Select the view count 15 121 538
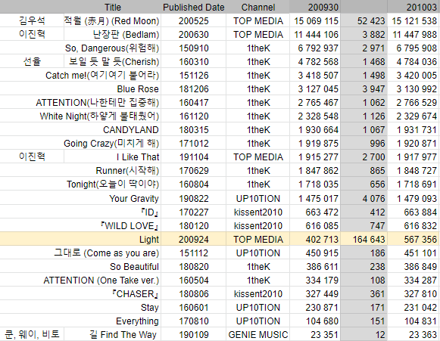Image resolution: width=440 pixels, height=341 pixels. click(x=414, y=20)
